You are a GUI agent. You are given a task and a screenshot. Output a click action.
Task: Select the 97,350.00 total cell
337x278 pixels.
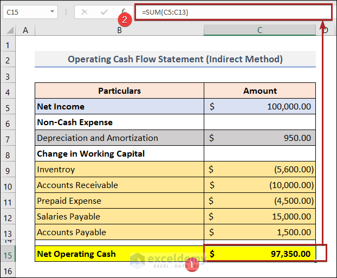pyautogui.click(x=260, y=254)
